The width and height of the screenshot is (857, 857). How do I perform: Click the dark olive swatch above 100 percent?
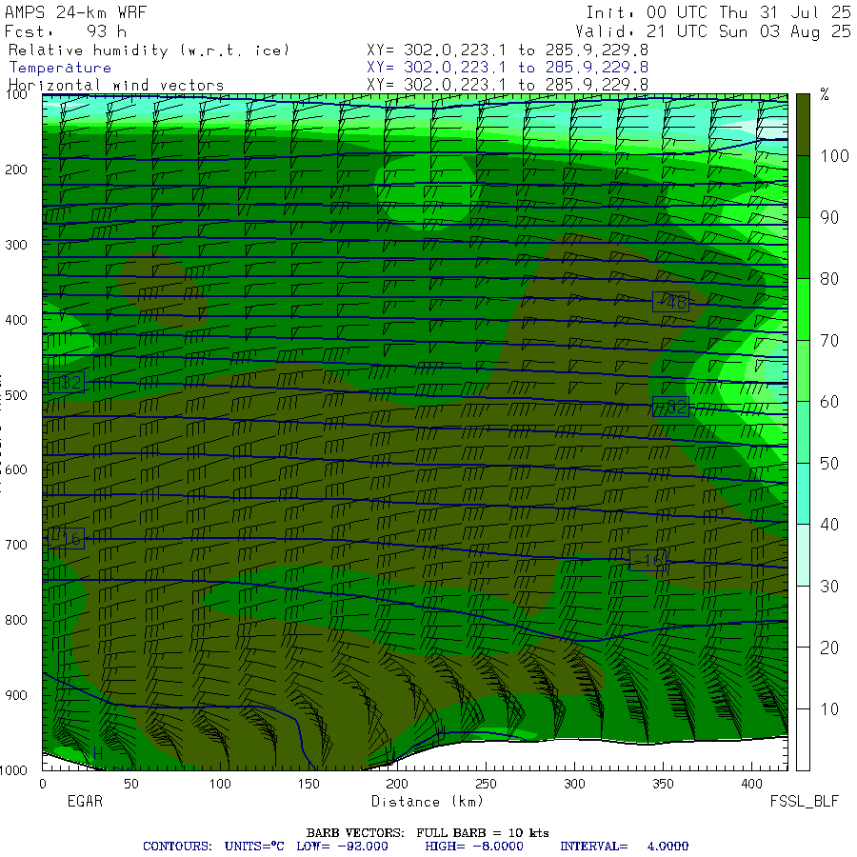(803, 125)
